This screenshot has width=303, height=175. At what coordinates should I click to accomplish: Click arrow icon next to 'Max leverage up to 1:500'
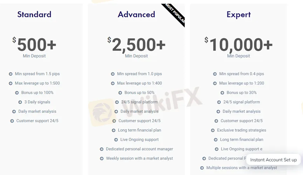pyautogui.click(x=11, y=83)
